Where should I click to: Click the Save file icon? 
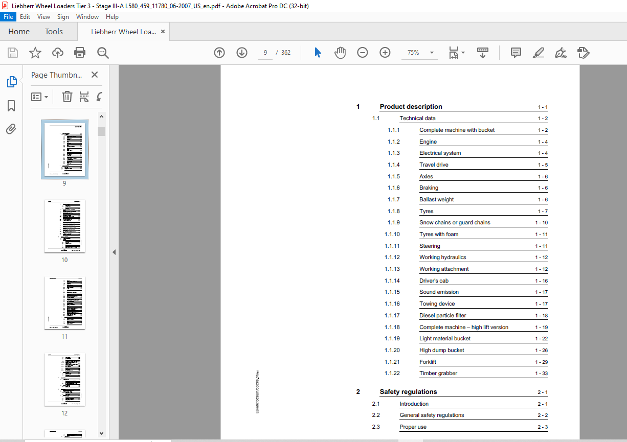13,53
